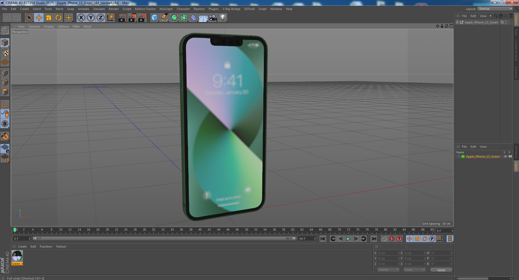Add an array modeling object
Screen dimensions: 519x280
[x=184, y=18]
